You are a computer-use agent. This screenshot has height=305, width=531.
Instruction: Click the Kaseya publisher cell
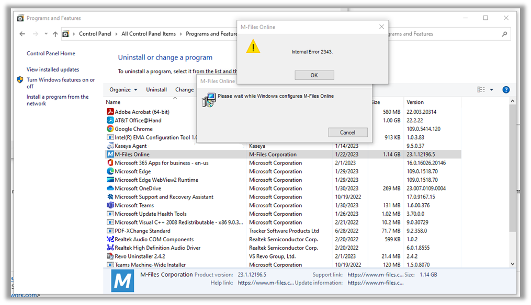click(257, 146)
